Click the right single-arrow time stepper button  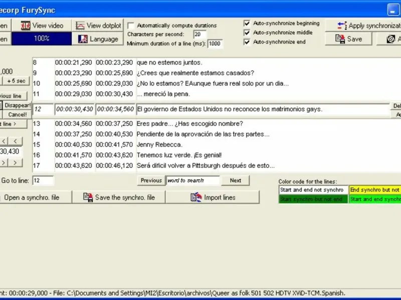tap(15, 163)
